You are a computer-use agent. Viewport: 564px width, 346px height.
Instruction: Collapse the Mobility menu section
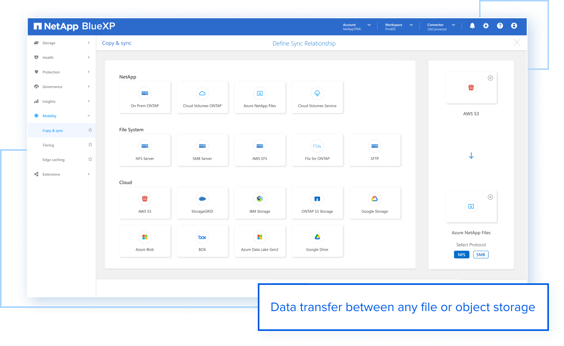(x=50, y=115)
